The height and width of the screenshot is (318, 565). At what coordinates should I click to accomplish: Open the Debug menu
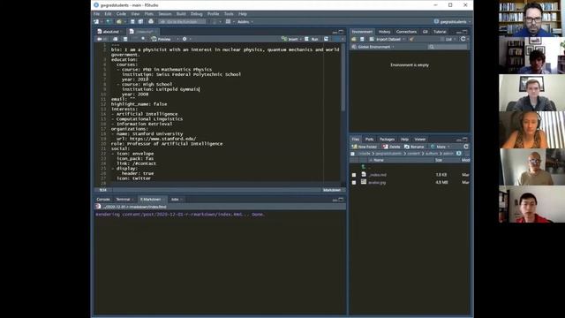point(196,14)
